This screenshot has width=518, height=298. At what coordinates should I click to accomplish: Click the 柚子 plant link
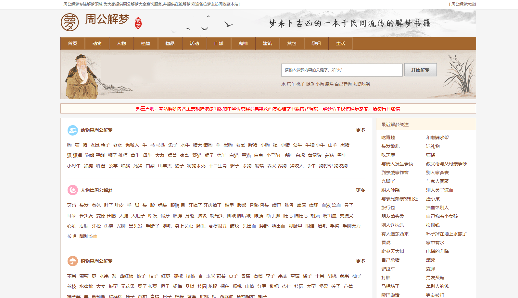357,276
